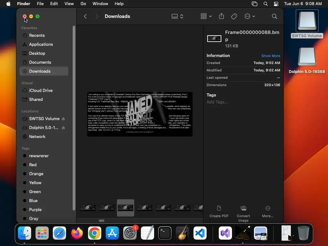Select the Purple tag in sidebar
Image resolution: width=328 pixels, height=246 pixels.
coord(44,209)
